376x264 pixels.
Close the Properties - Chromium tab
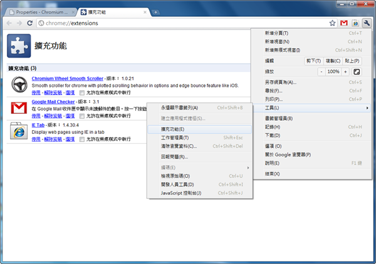click(x=73, y=13)
